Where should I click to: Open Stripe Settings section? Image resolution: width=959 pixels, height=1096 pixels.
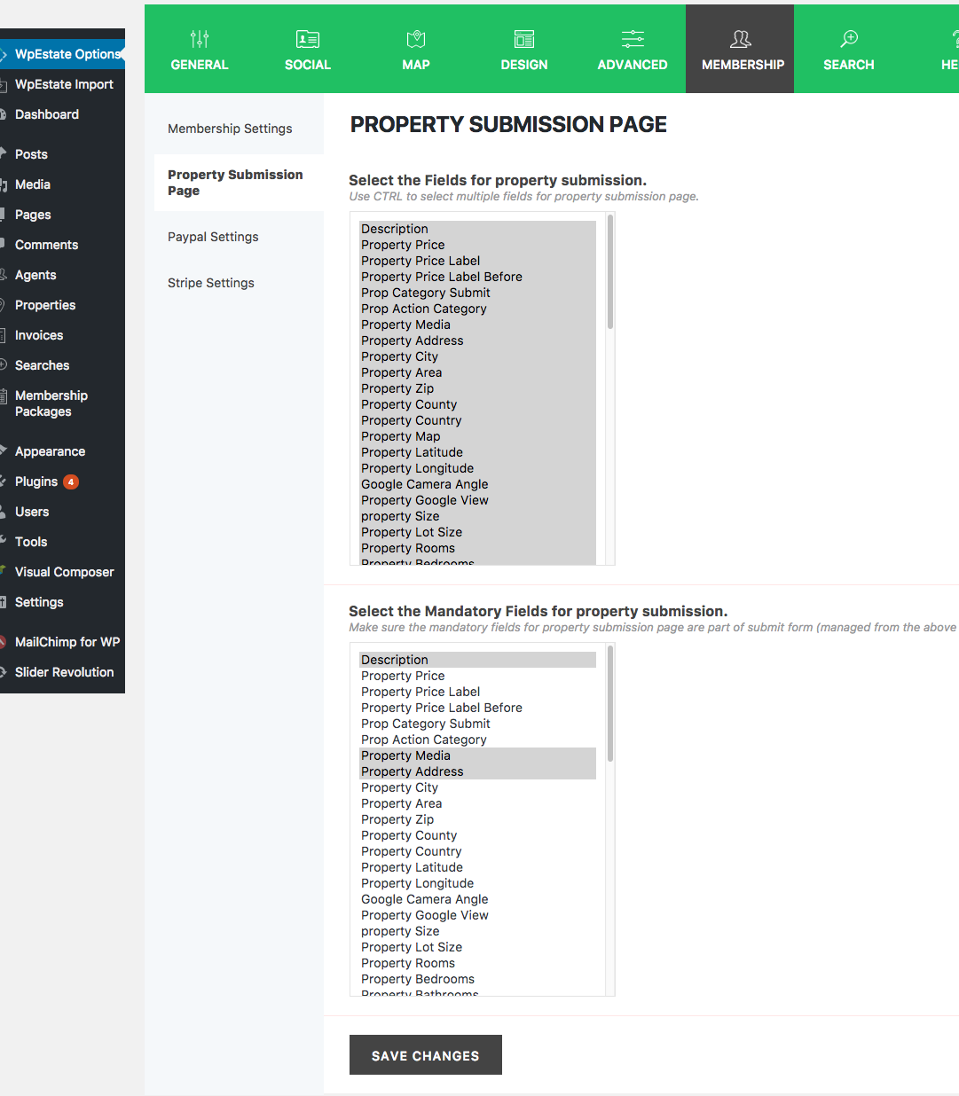[x=210, y=283]
